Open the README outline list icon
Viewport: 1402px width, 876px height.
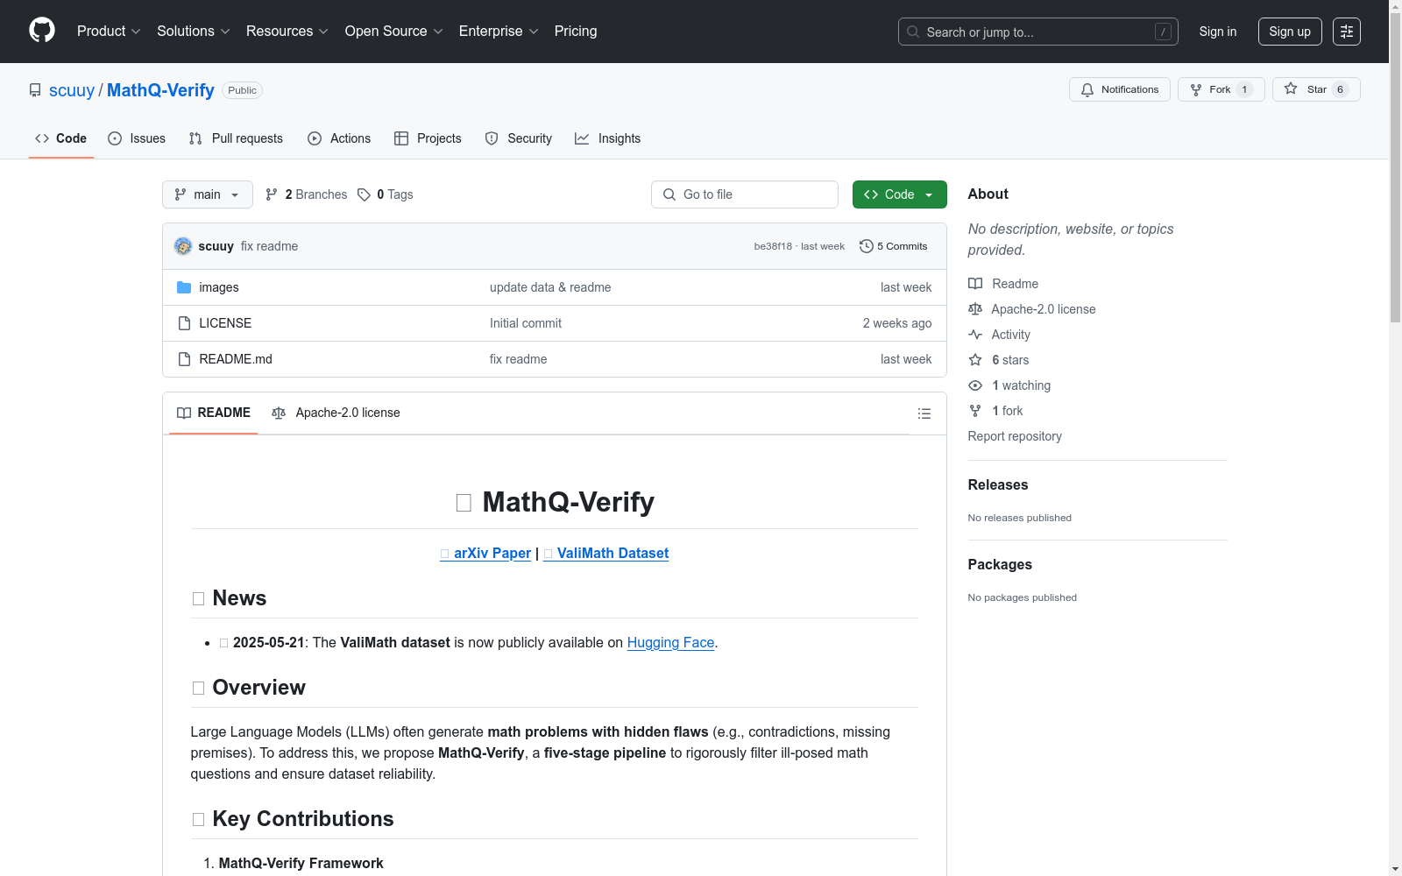(924, 413)
